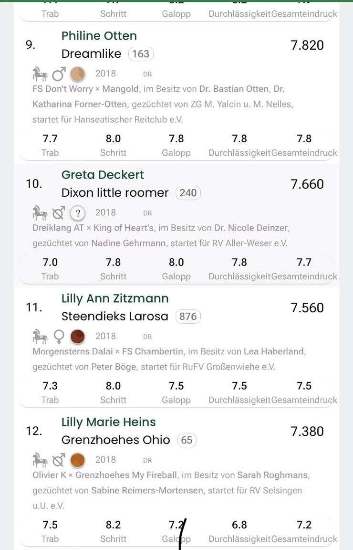The height and width of the screenshot is (550, 353).
Task: Open rider Philine Otten's profile
Action: [x=99, y=36]
